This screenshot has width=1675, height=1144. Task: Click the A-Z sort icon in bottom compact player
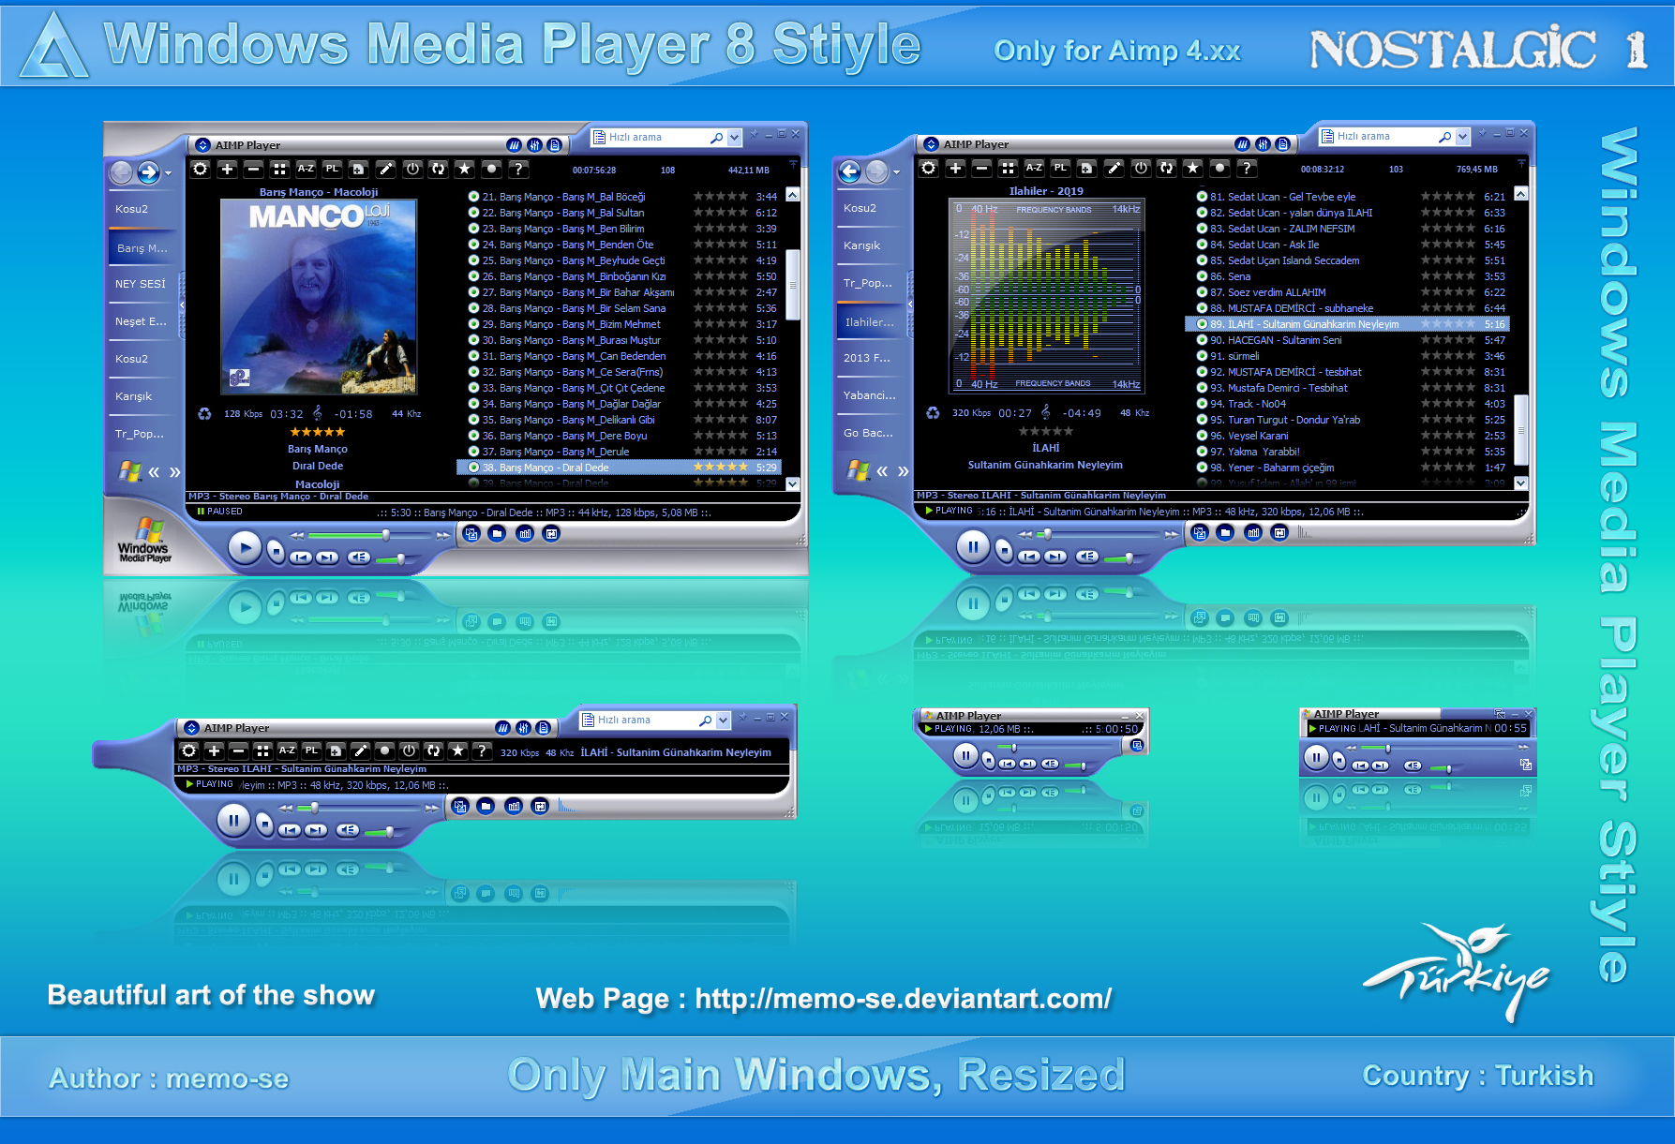pyautogui.click(x=287, y=750)
